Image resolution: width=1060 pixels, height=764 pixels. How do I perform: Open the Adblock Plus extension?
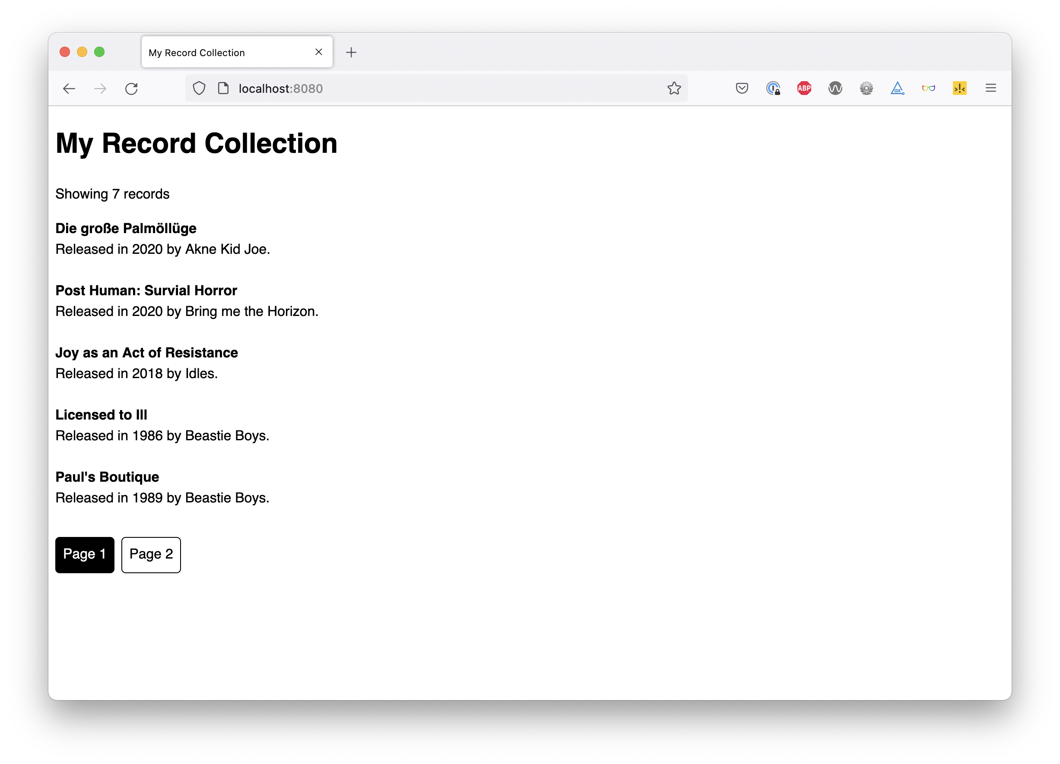pos(804,88)
